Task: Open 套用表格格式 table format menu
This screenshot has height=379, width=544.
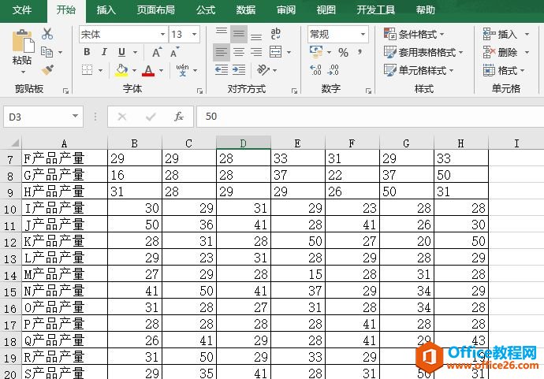Action: [x=423, y=52]
